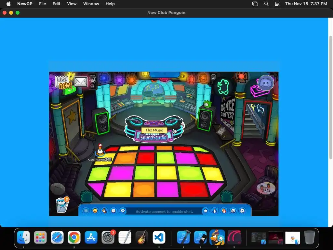The width and height of the screenshot is (333, 250).
Task: Click the username345 penguin
Action: (100, 150)
